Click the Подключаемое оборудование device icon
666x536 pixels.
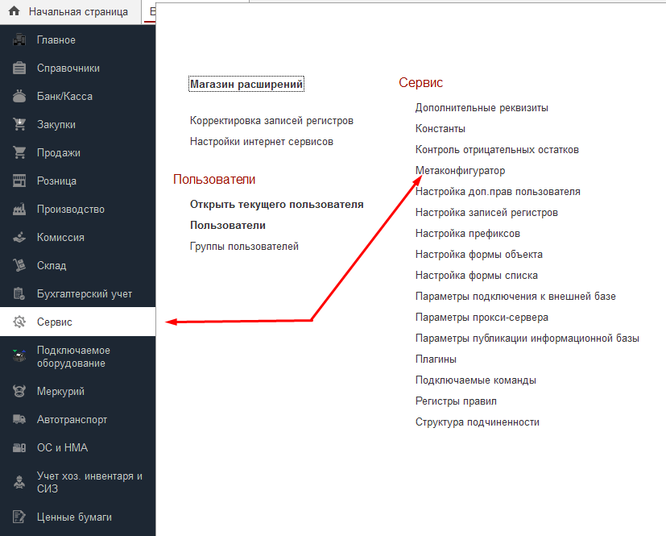point(19,355)
